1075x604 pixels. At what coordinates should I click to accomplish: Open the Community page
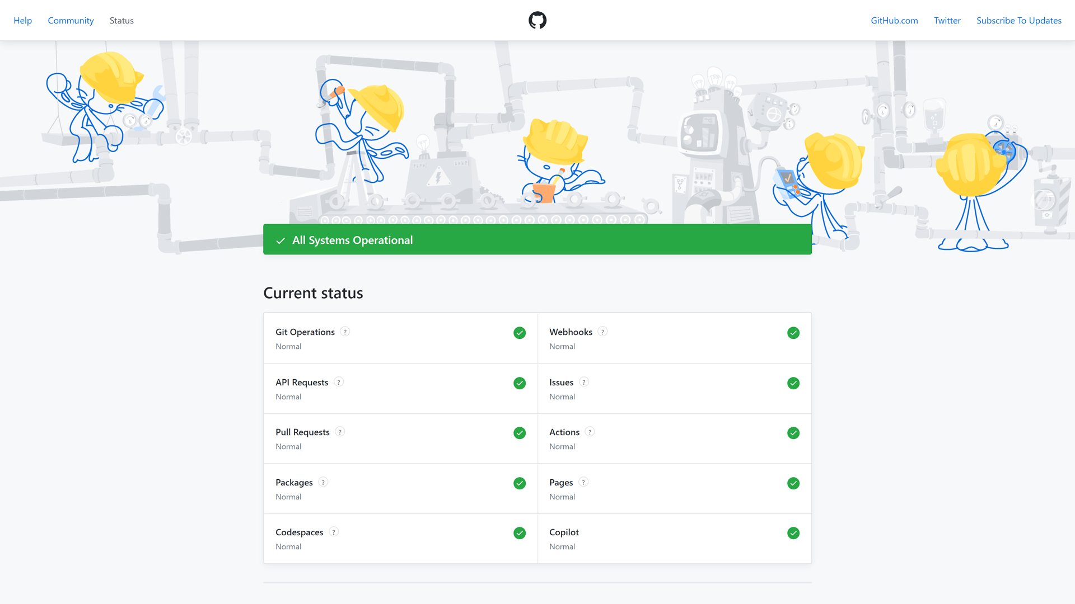coord(71,20)
